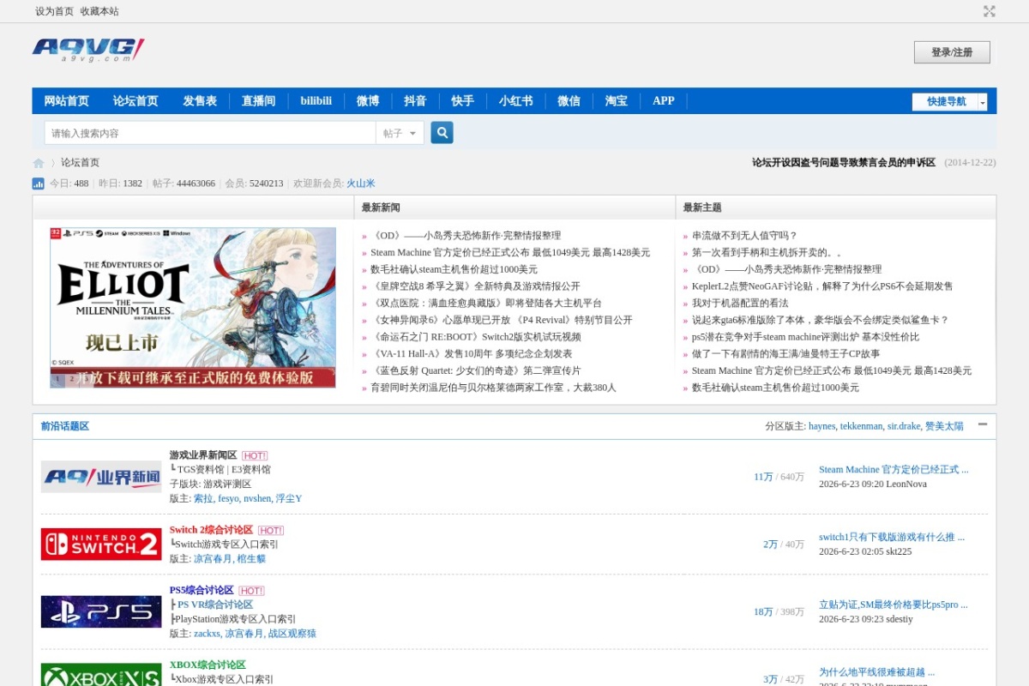Open last post 立贴为证,SM最终价格要比ps5pro
This screenshot has width=1029, height=686.
(894, 605)
